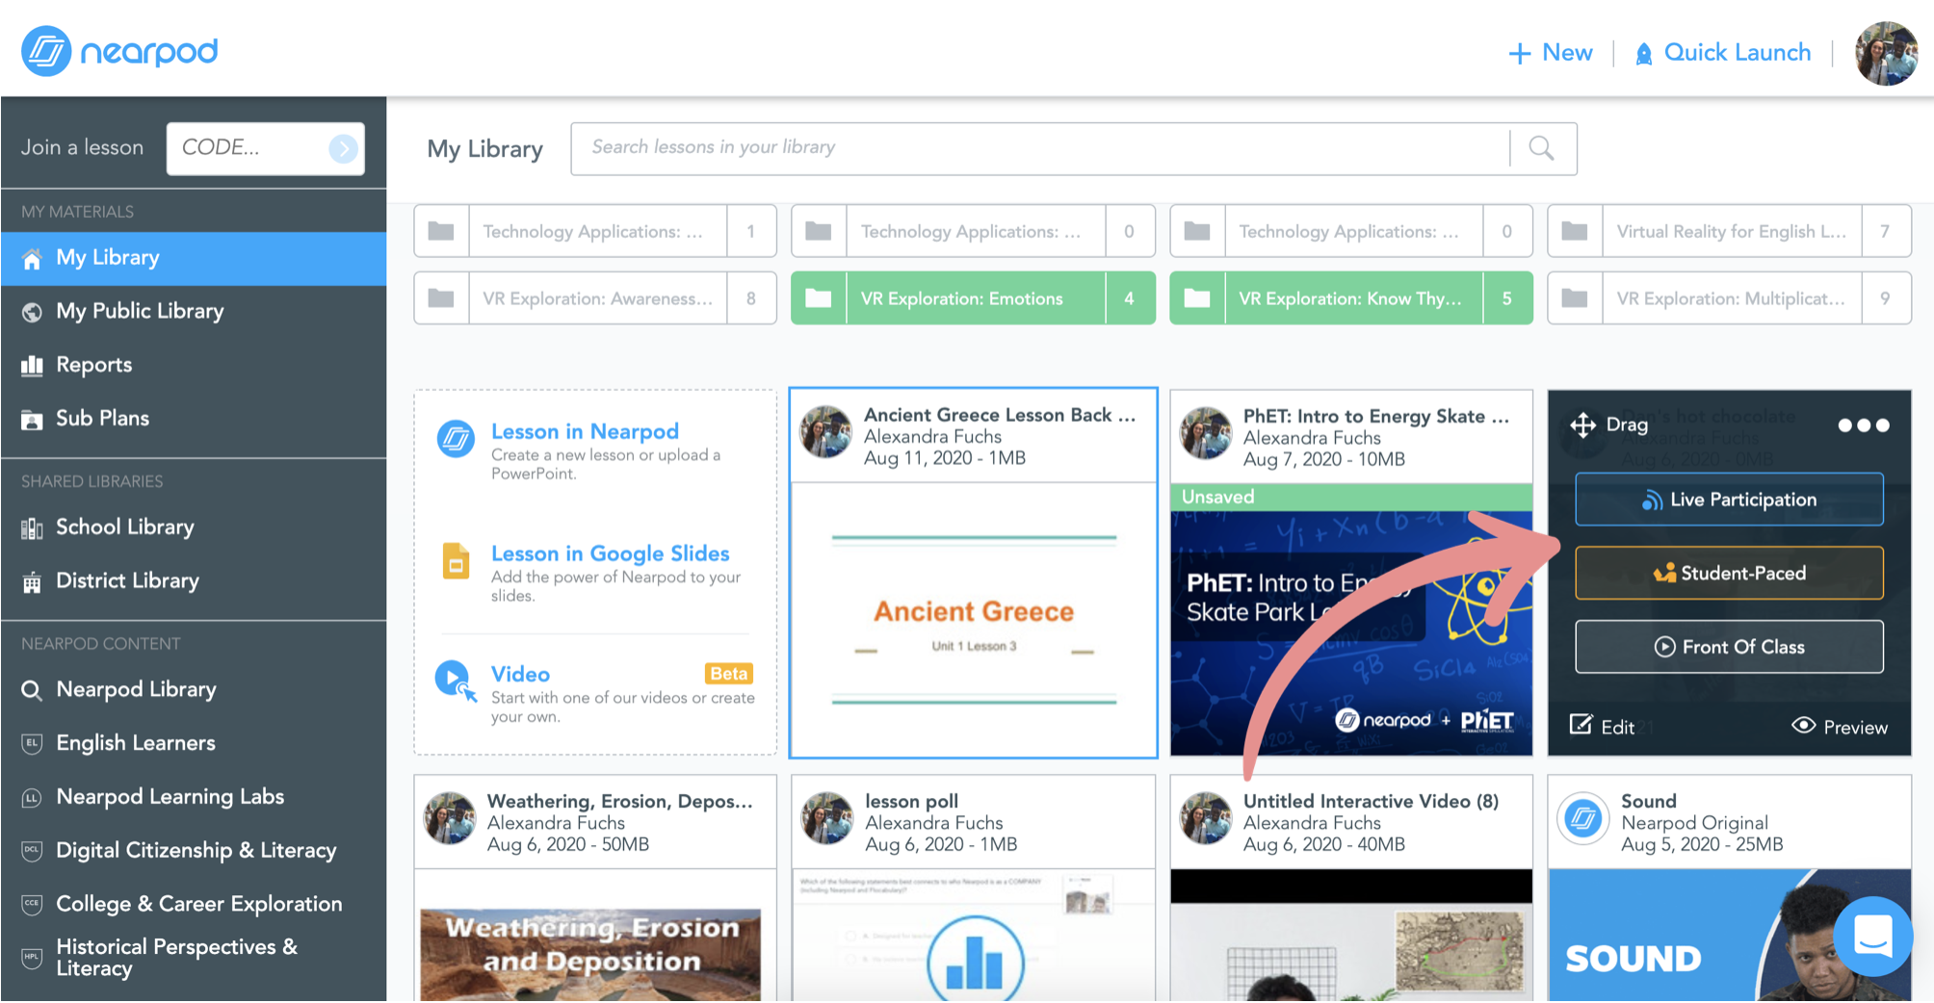1934x1003 pixels.
Task: Launch Student-Paced mode
Action: coord(1729,573)
